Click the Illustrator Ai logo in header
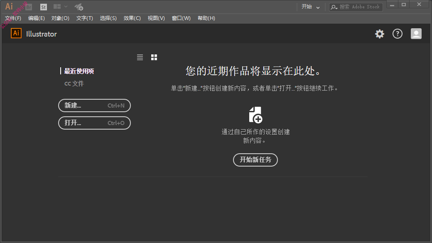432x243 pixels. (16, 33)
